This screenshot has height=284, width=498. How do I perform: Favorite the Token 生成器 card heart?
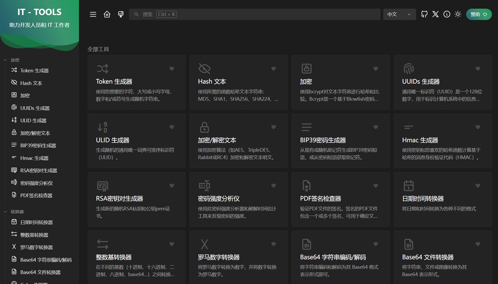tap(172, 69)
